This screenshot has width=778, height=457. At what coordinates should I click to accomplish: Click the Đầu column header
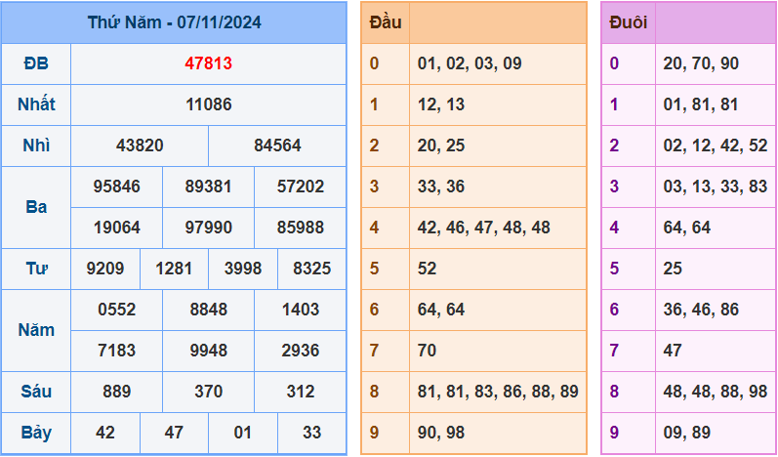point(385,21)
